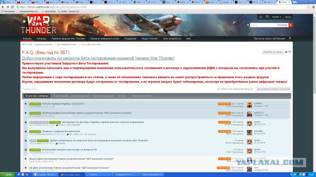Open 'Правила поведения в игре' navigation item
The width and height of the screenshot is (316, 177).
(104, 38)
